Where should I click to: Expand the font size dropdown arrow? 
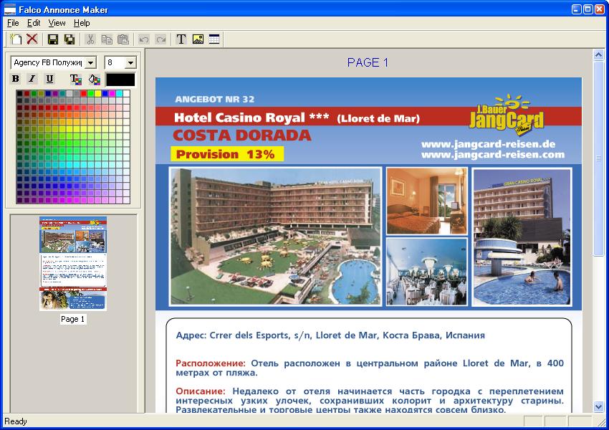[130, 62]
